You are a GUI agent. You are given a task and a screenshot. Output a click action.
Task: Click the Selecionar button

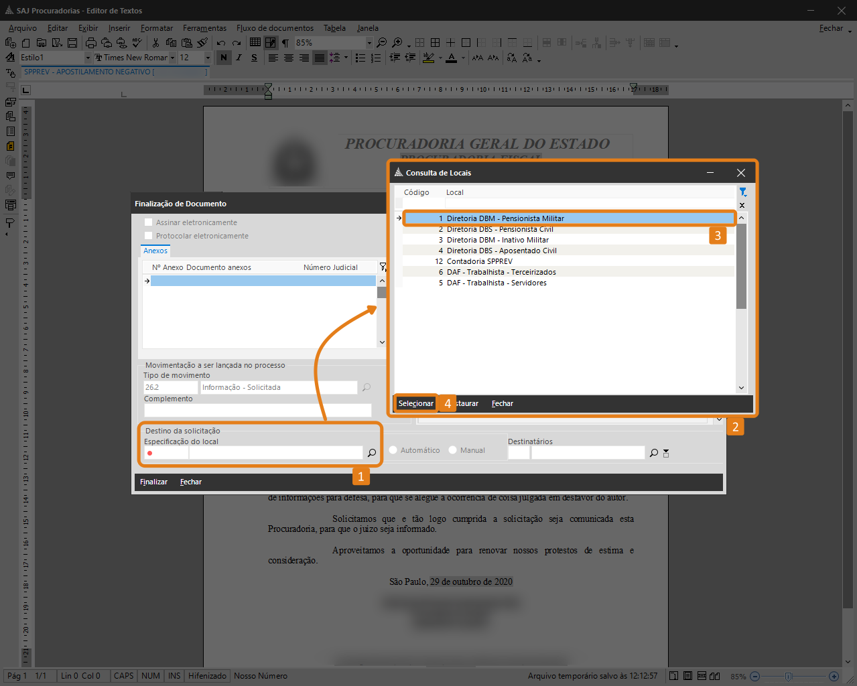[415, 403]
